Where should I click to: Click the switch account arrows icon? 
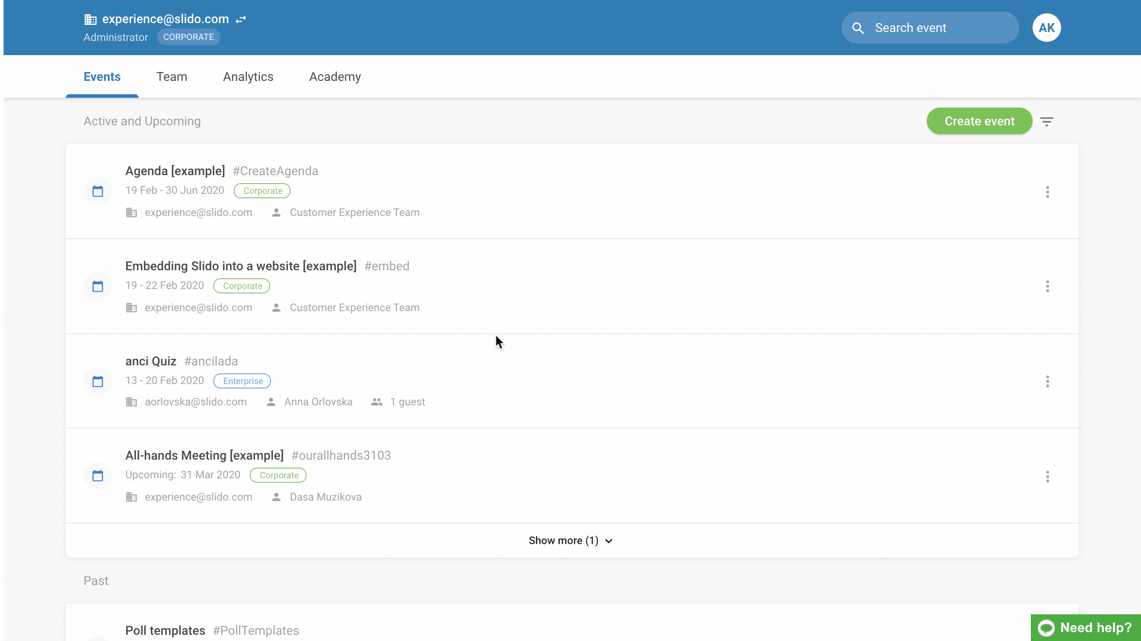pyautogui.click(x=241, y=20)
